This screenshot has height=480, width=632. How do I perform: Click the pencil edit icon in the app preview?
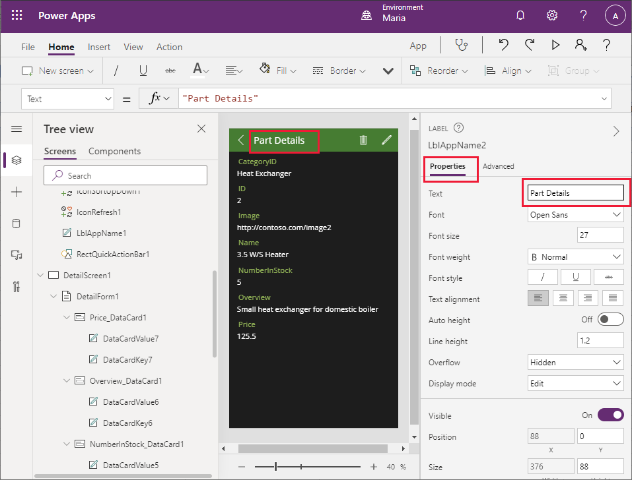click(387, 140)
